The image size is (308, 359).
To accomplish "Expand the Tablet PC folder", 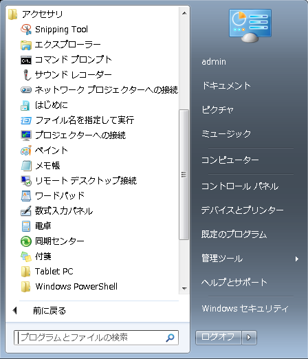I will point(47,272).
